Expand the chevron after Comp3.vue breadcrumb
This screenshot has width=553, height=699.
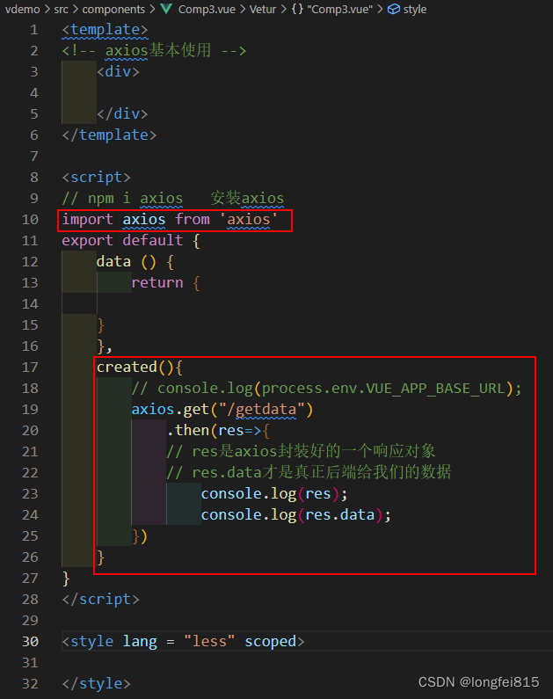click(243, 9)
